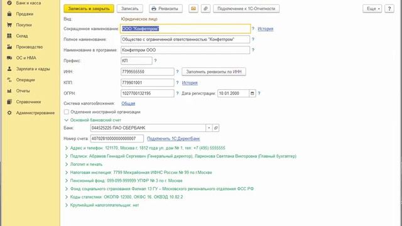Go to Справочники menu section
This screenshot has width=402, height=226.
[x=28, y=102]
